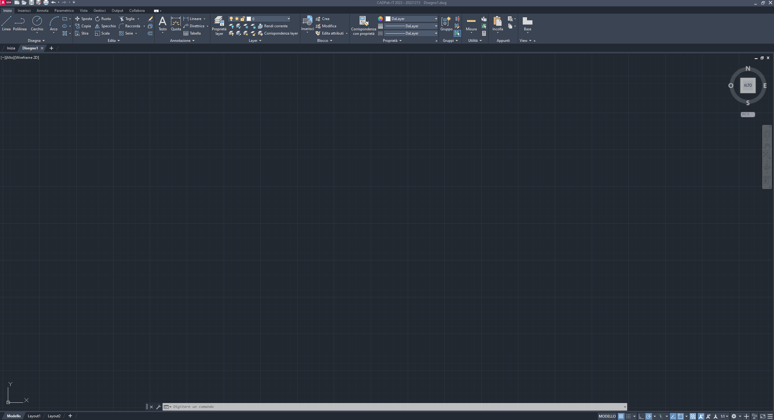This screenshot has height=420, width=774.
Task: Select the Linea draw tool
Action: (x=6, y=24)
